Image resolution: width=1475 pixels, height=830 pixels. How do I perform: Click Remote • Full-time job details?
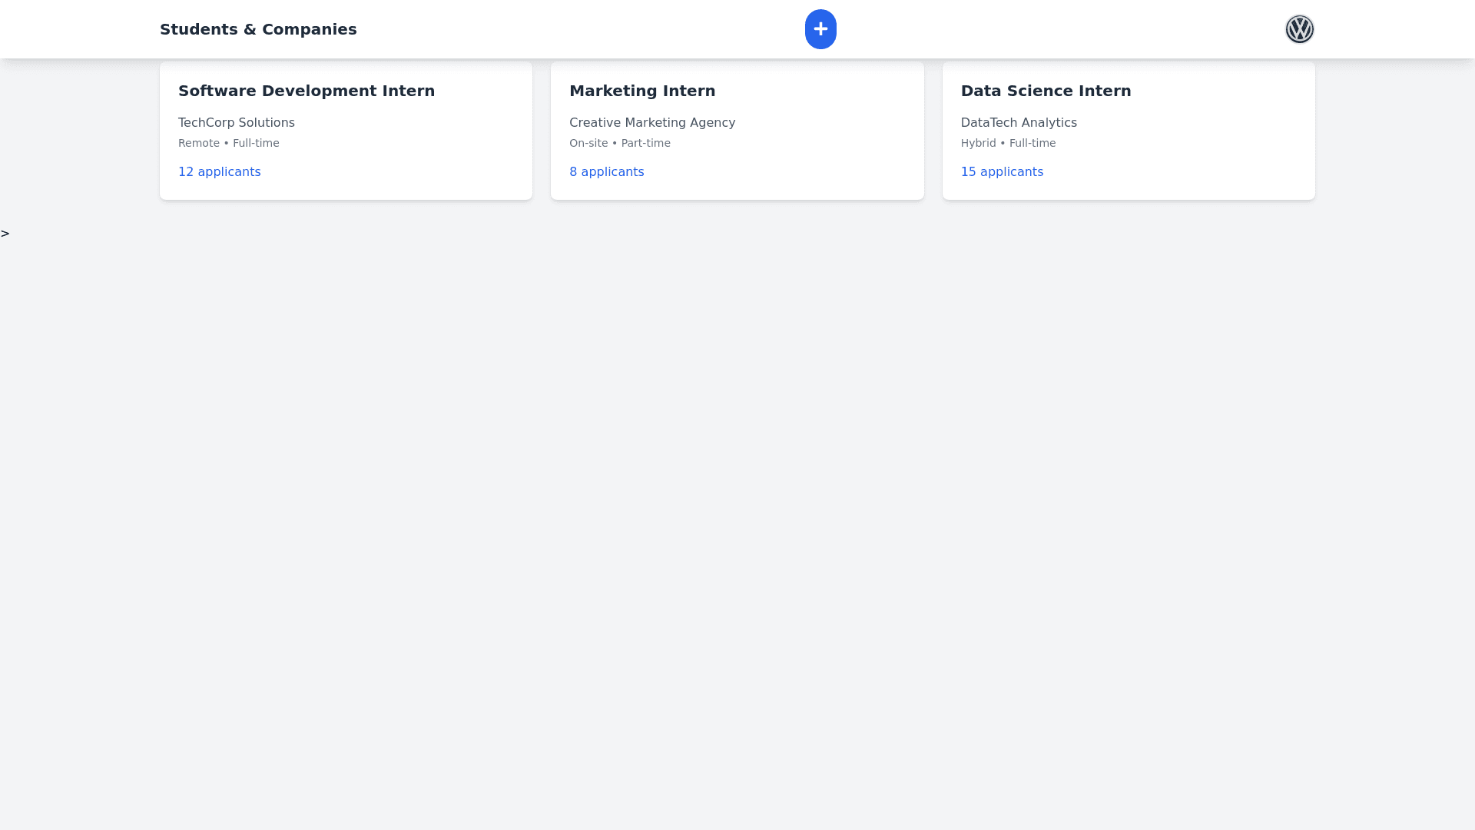(229, 143)
